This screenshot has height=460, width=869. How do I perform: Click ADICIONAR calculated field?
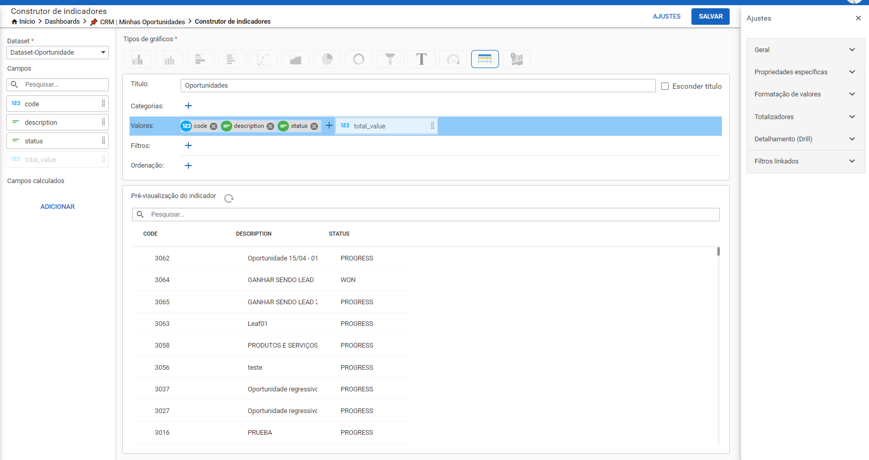[58, 207]
